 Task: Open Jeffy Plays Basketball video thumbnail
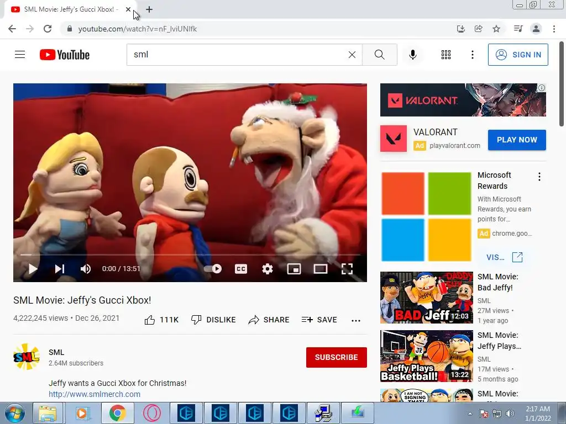coord(426,356)
